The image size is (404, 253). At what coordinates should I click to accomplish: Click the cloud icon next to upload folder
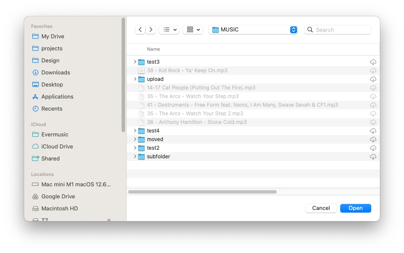(373, 79)
